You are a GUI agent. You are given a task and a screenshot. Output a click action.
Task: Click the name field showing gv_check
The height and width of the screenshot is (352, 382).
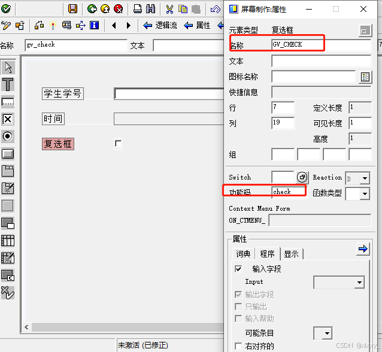(x=76, y=45)
